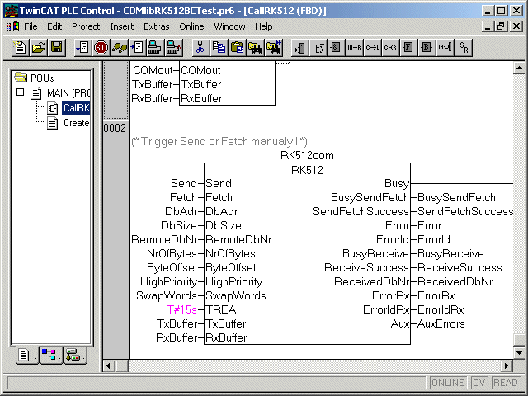The height and width of the screenshot is (396, 528).
Task: Insert a Box with the & icon
Action: point(336,48)
